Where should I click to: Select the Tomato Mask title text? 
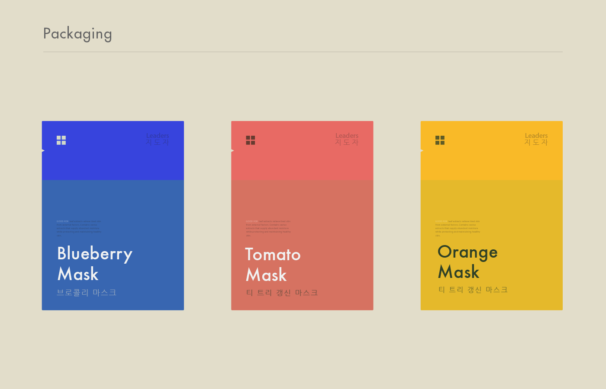click(273, 265)
